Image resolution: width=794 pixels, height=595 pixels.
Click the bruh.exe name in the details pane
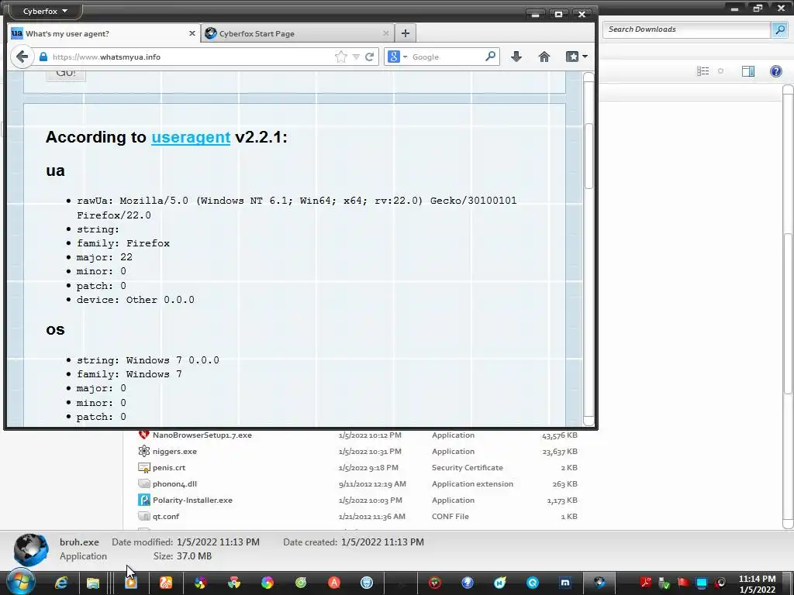pyautogui.click(x=79, y=542)
